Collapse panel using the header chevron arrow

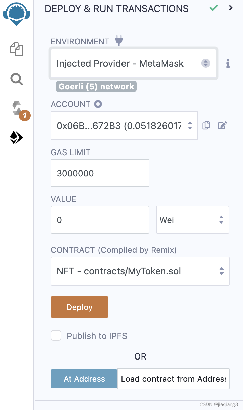(231, 8)
